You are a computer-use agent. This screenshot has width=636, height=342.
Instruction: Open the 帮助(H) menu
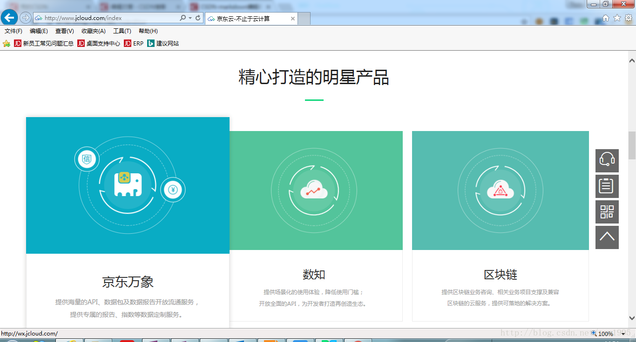(148, 31)
